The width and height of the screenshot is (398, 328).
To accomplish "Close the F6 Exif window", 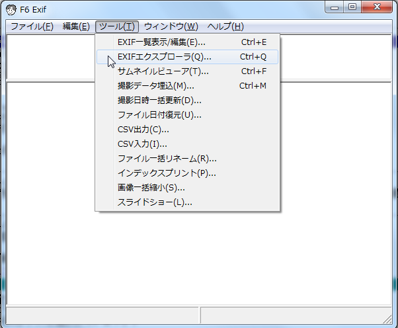I will 377,7.
